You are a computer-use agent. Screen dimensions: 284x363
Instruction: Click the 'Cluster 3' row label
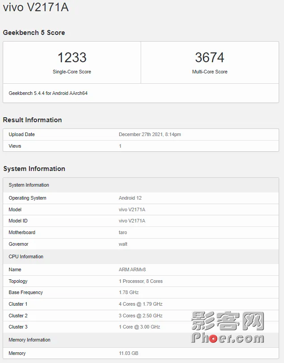click(x=18, y=327)
